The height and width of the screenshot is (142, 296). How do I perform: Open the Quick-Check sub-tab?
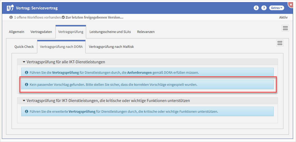tap(24, 47)
